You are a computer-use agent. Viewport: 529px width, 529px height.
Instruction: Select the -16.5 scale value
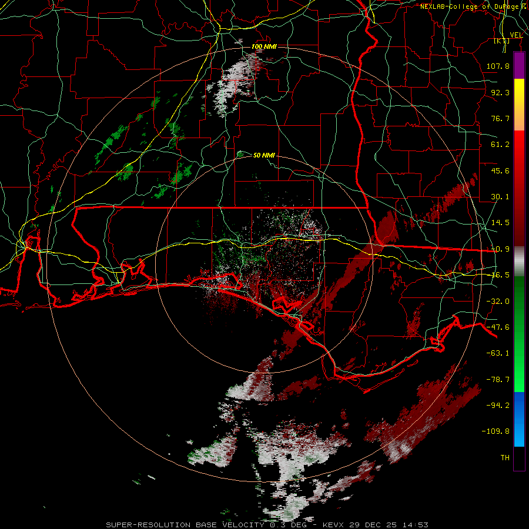click(500, 274)
